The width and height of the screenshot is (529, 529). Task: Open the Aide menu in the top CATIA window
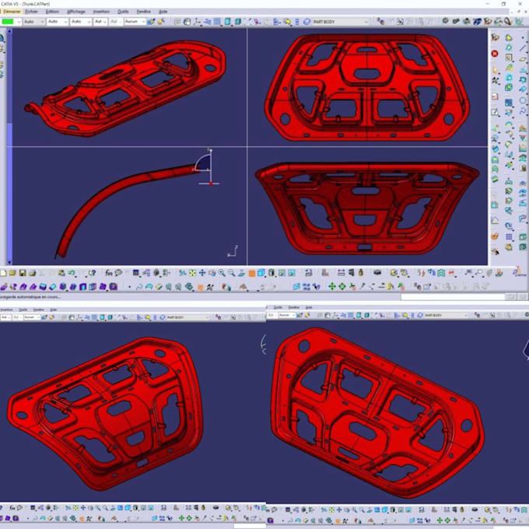pyautogui.click(x=163, y=12)
